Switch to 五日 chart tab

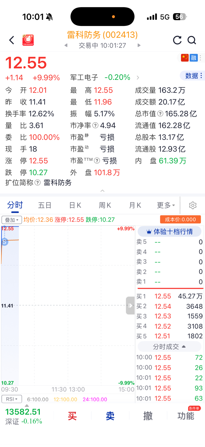pos(45,205)
